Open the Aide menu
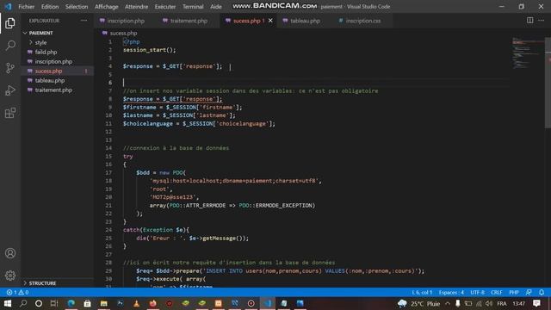This screenshot has width=551, height=310. [216, 7]
